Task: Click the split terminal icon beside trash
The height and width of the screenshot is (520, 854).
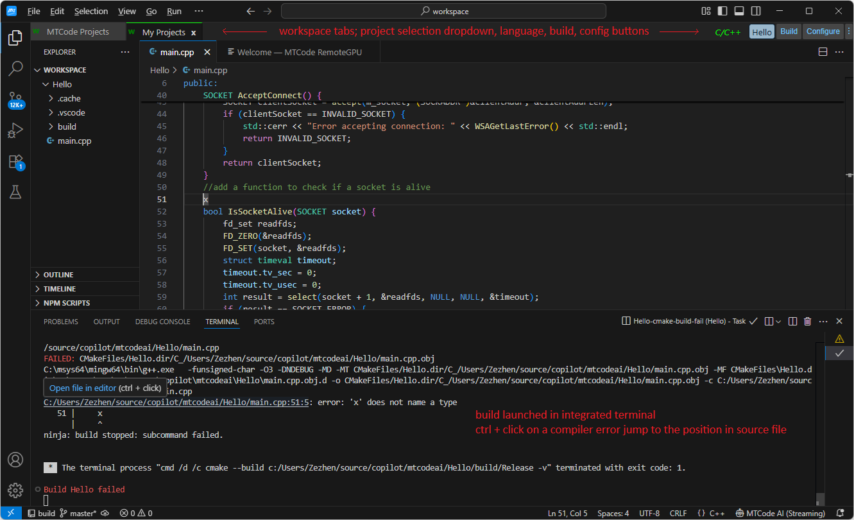Action: click(792, 321)
